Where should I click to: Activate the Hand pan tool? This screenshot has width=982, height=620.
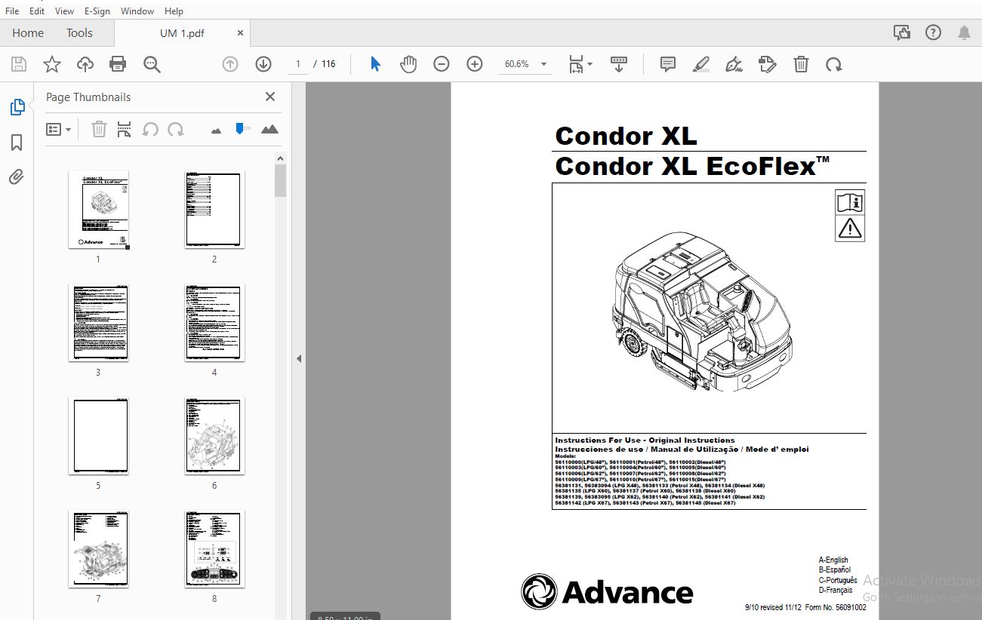(x=408, y=64)
